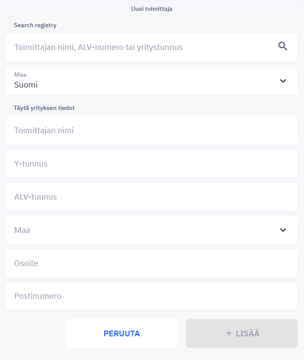Click the small Maa label above Suomi
This screenshot has width=304, height=360.
pyautogui.click(x=20, y=74)
